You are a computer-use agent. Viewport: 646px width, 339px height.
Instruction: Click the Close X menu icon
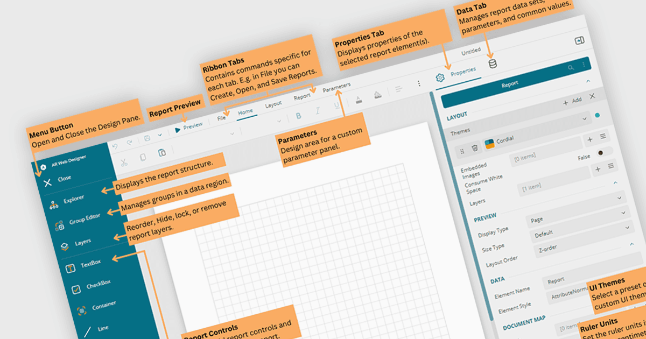point(47,182)
